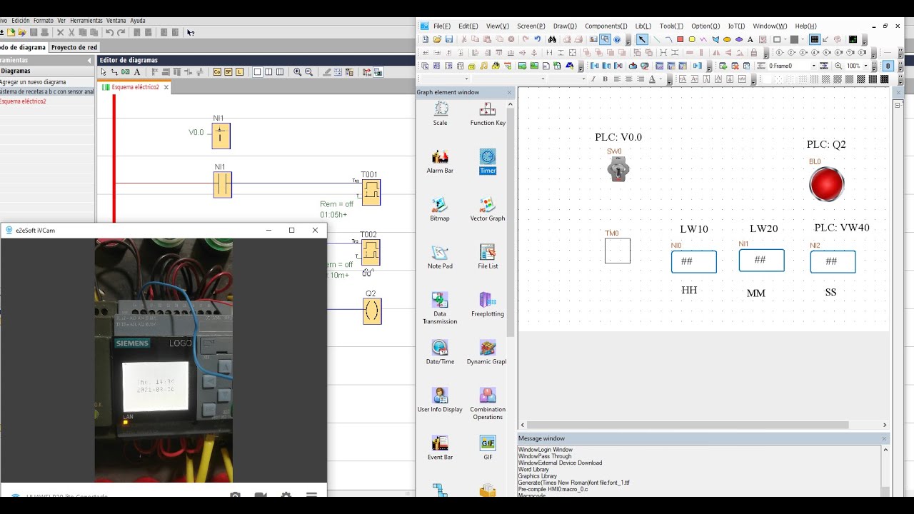Choose the Vector Graph element
This screenshot has height=514, width=914.
488,209
